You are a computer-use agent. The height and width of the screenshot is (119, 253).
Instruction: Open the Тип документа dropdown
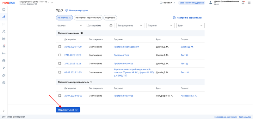130,25
